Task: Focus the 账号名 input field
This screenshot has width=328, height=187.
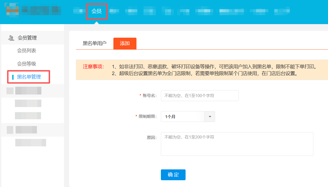Action: (x=200, y=96)
